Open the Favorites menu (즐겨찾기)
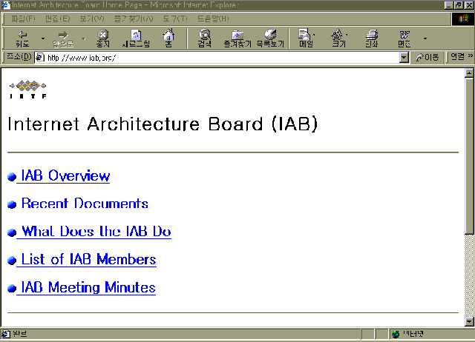 click(x=134, y=19)
